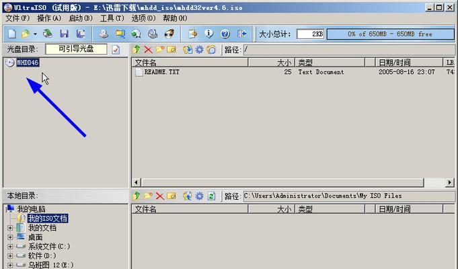458x269 pixels.
Task: Click the Make CD/DVD image icon
Action: [x=104, y=34]
